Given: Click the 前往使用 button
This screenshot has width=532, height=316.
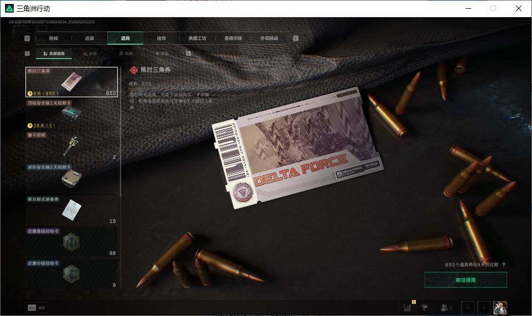Looking at the screenshot, I should point(466,280).
